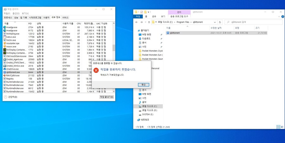Go up one folder level arrow
This screenshot has height=143, width=285.
point(149,22)
